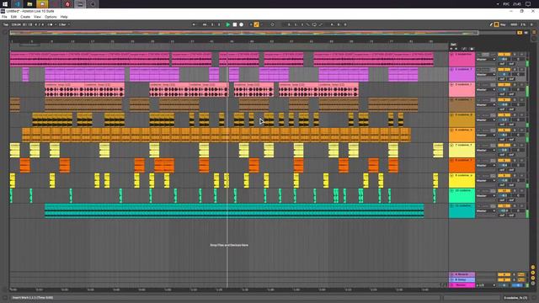Click the Stop button in transport
This screenshot has width=539, height=303.
click(x=235, y=24)
